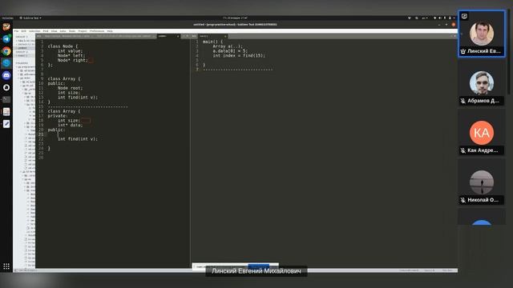Select Линский Ев... participant tile
The image size is (513, 288).
click(x=481, y=34)
